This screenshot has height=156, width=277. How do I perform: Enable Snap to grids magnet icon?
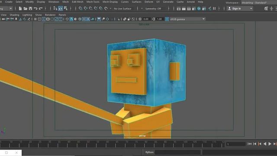pos(81,8)
